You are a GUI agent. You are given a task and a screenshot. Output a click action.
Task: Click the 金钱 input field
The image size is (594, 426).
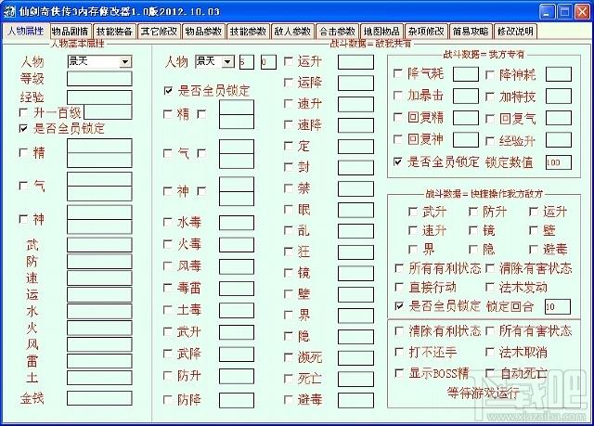click(99, 398)
